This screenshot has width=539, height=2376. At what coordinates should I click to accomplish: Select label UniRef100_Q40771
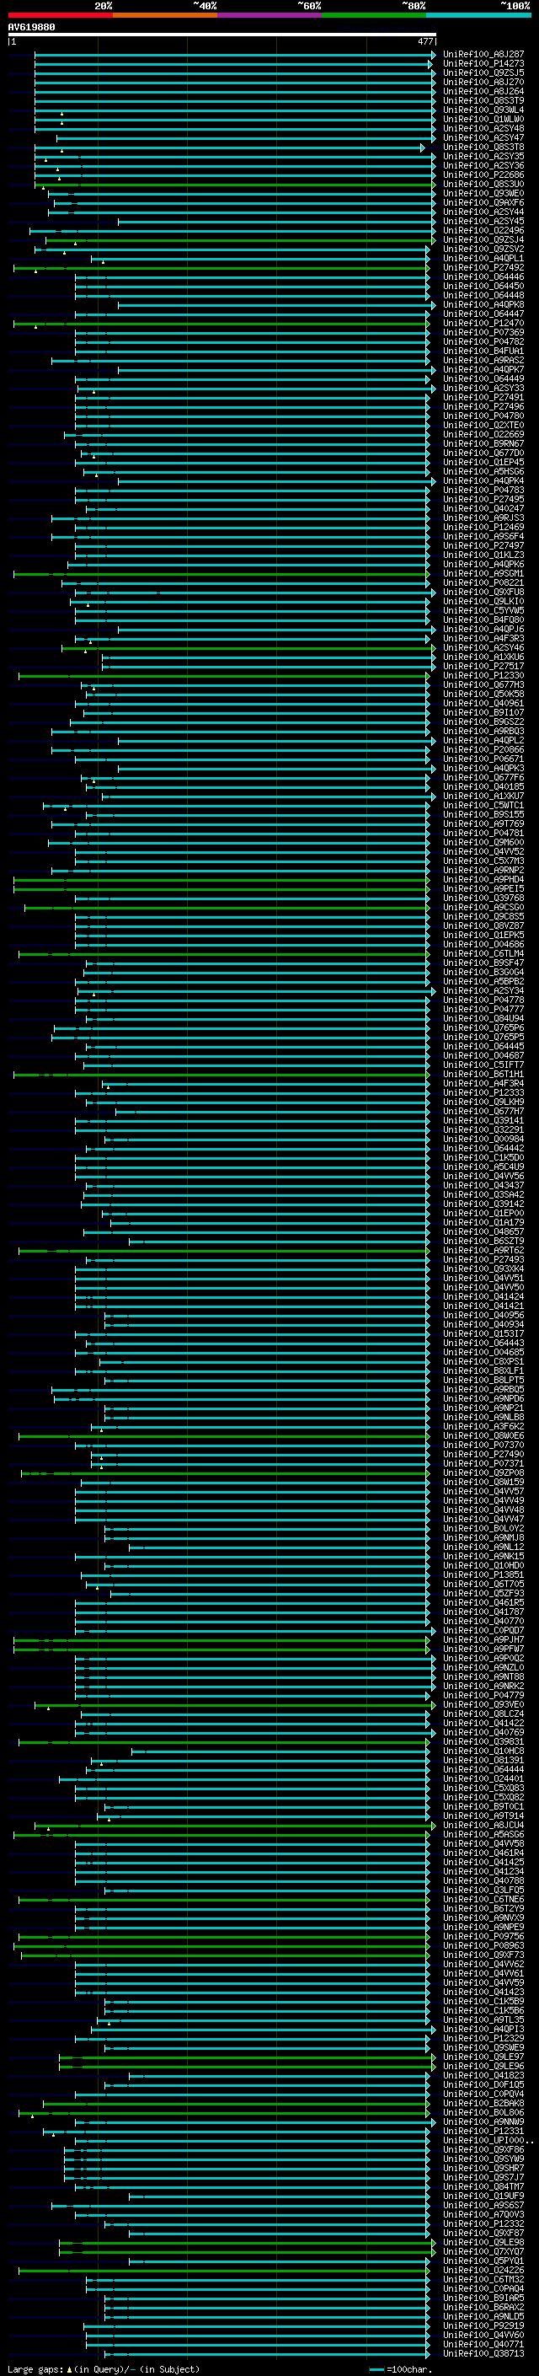(483, 2344)
